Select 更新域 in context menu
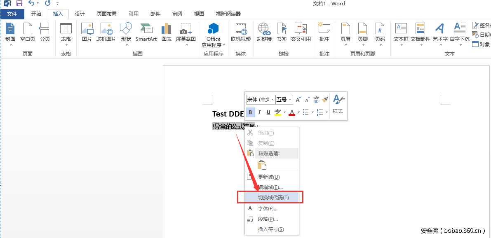The height and width of the screenshot is (238, 491). click(269, 177)
